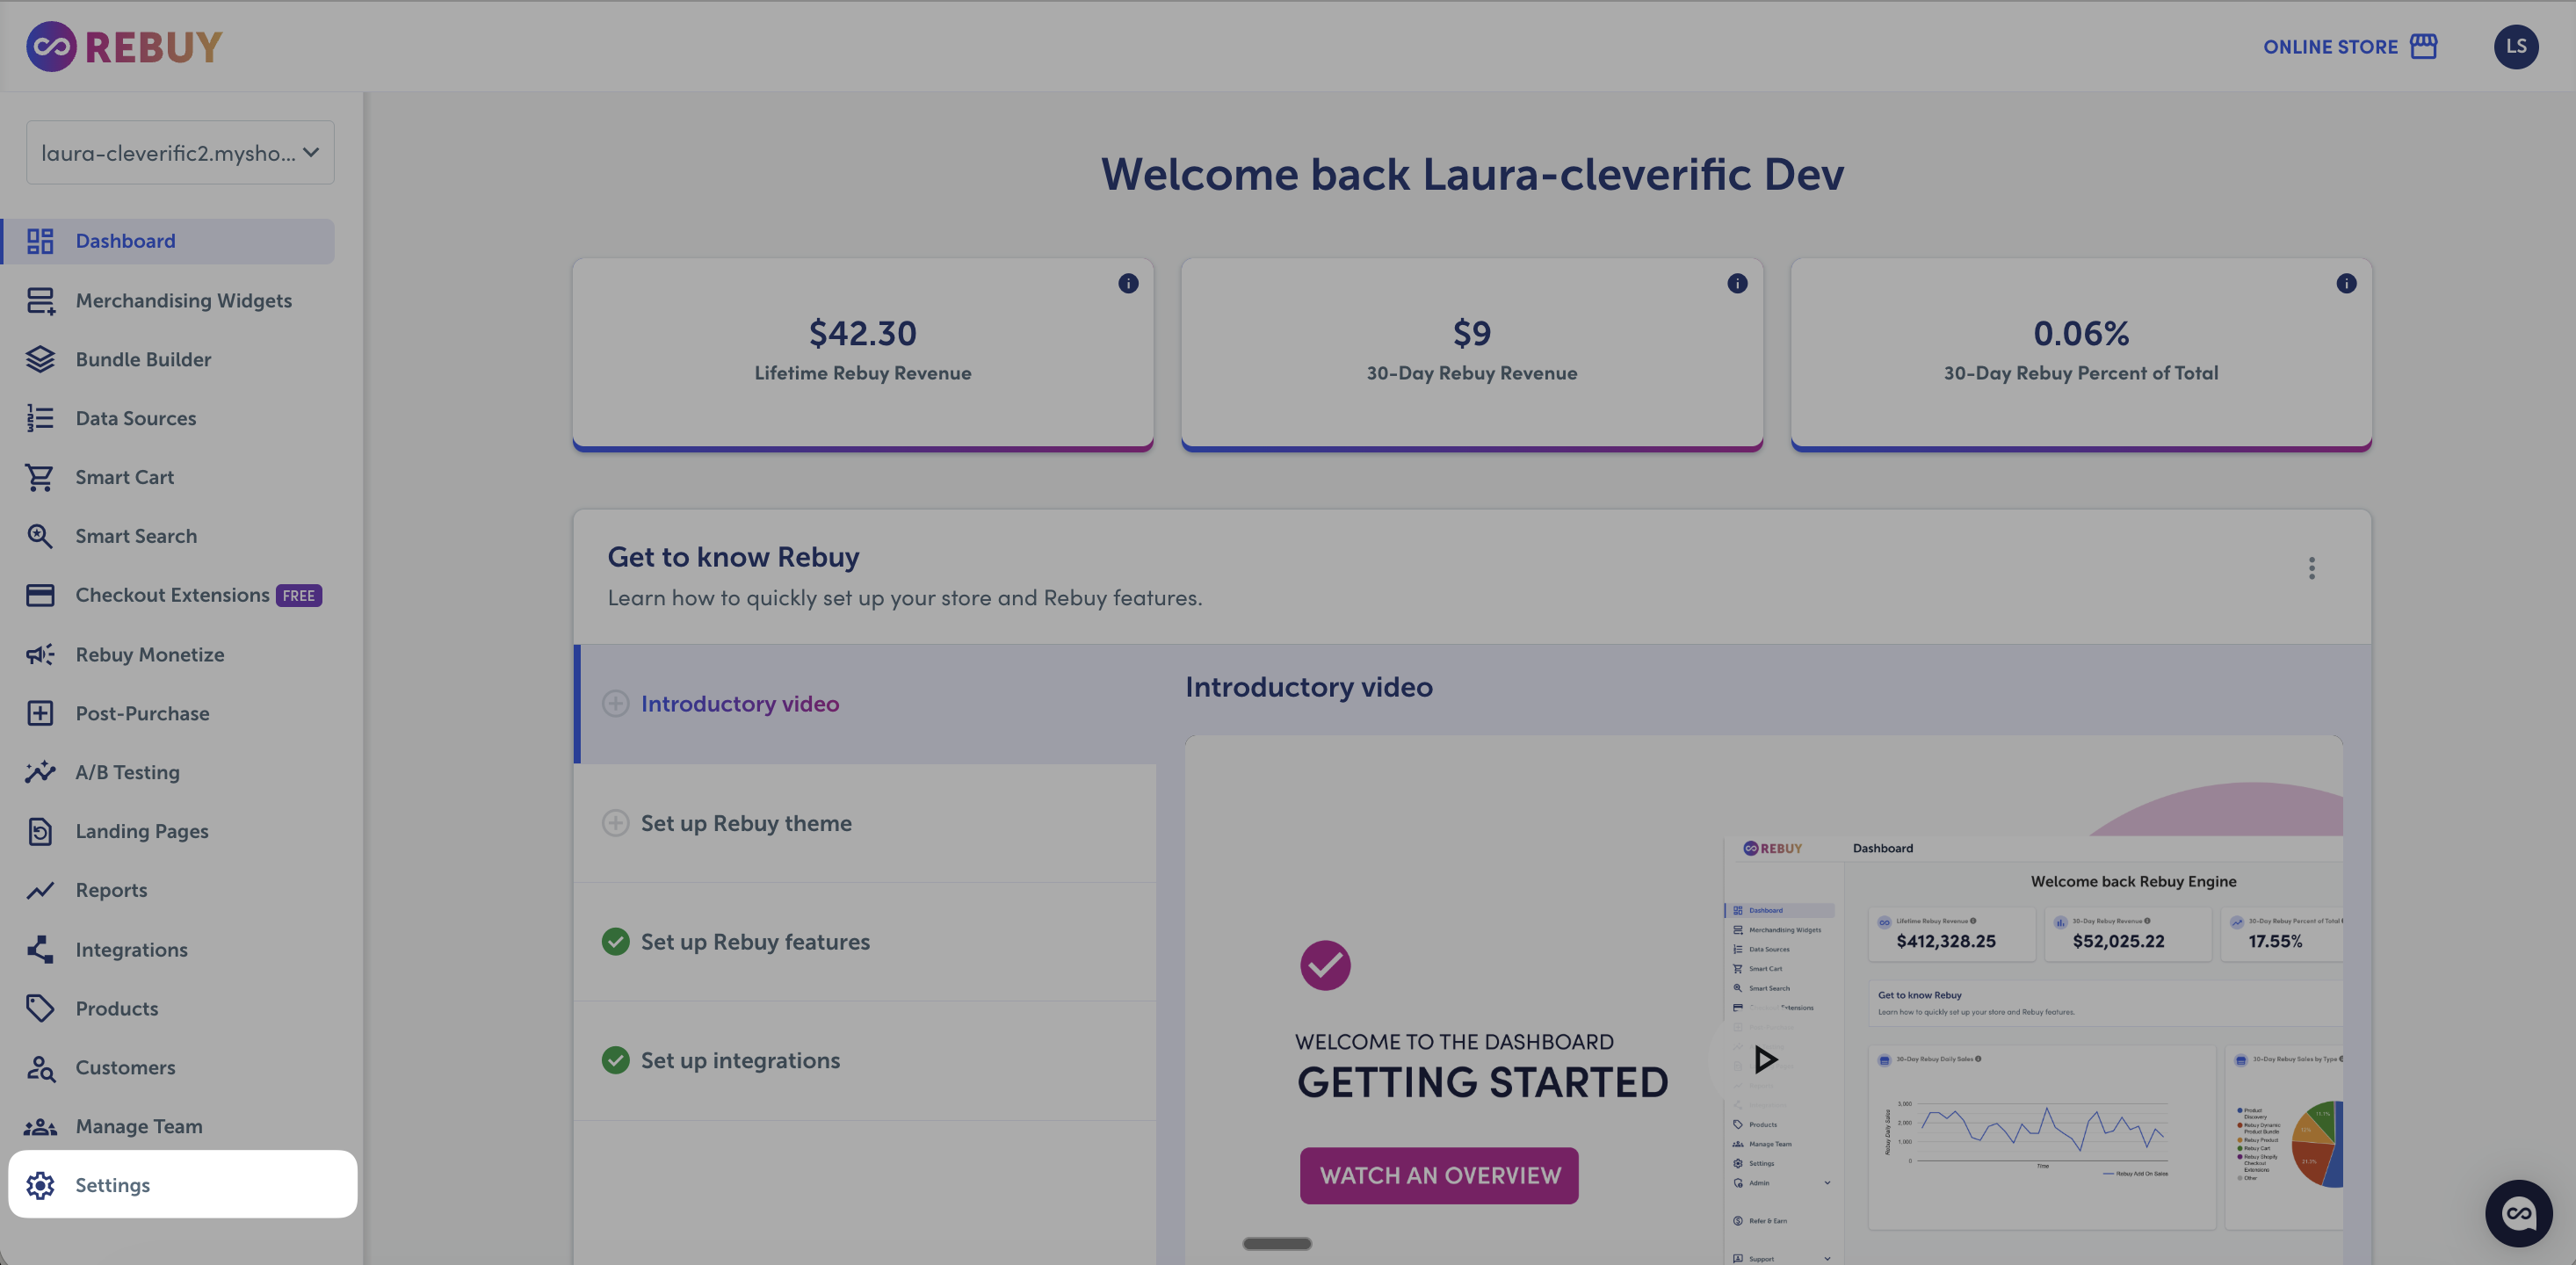
Task: Open the online store icon
Action: (2423, 46)
